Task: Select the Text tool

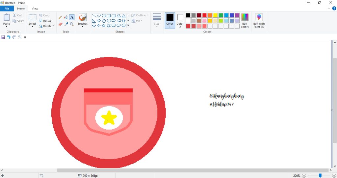Action: click(x=72, y=17)
